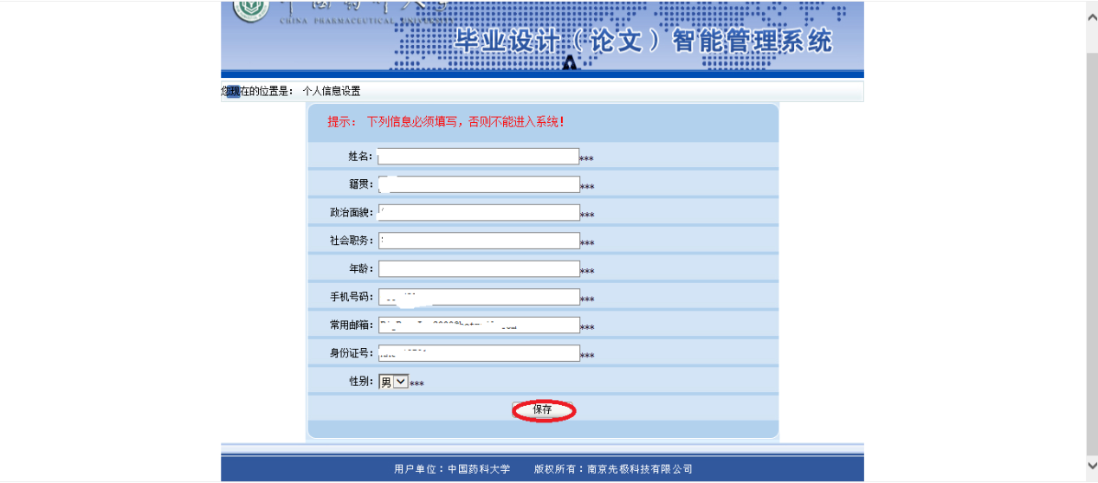Click the 您现在的位置是 location label
This screenshot has height=483, width=1098.
click(x=257, y=91)
